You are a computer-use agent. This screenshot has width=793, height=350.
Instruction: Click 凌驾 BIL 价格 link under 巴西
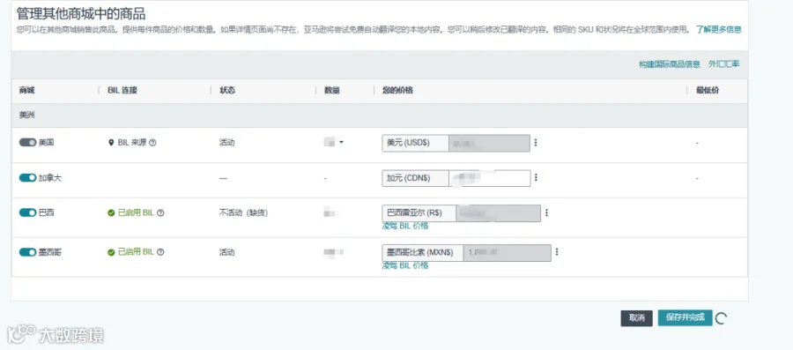tap(405, 226)
